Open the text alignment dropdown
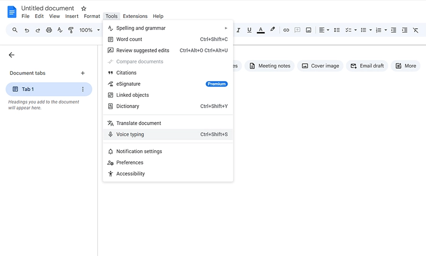Viewport: 426px width, 256px height. pyautogui.click(x=324, y=30)
